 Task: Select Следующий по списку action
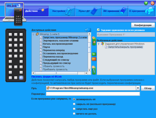coord(56,60)
